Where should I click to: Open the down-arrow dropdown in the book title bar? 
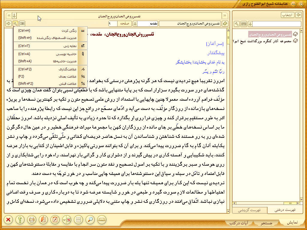click(14, 16)
